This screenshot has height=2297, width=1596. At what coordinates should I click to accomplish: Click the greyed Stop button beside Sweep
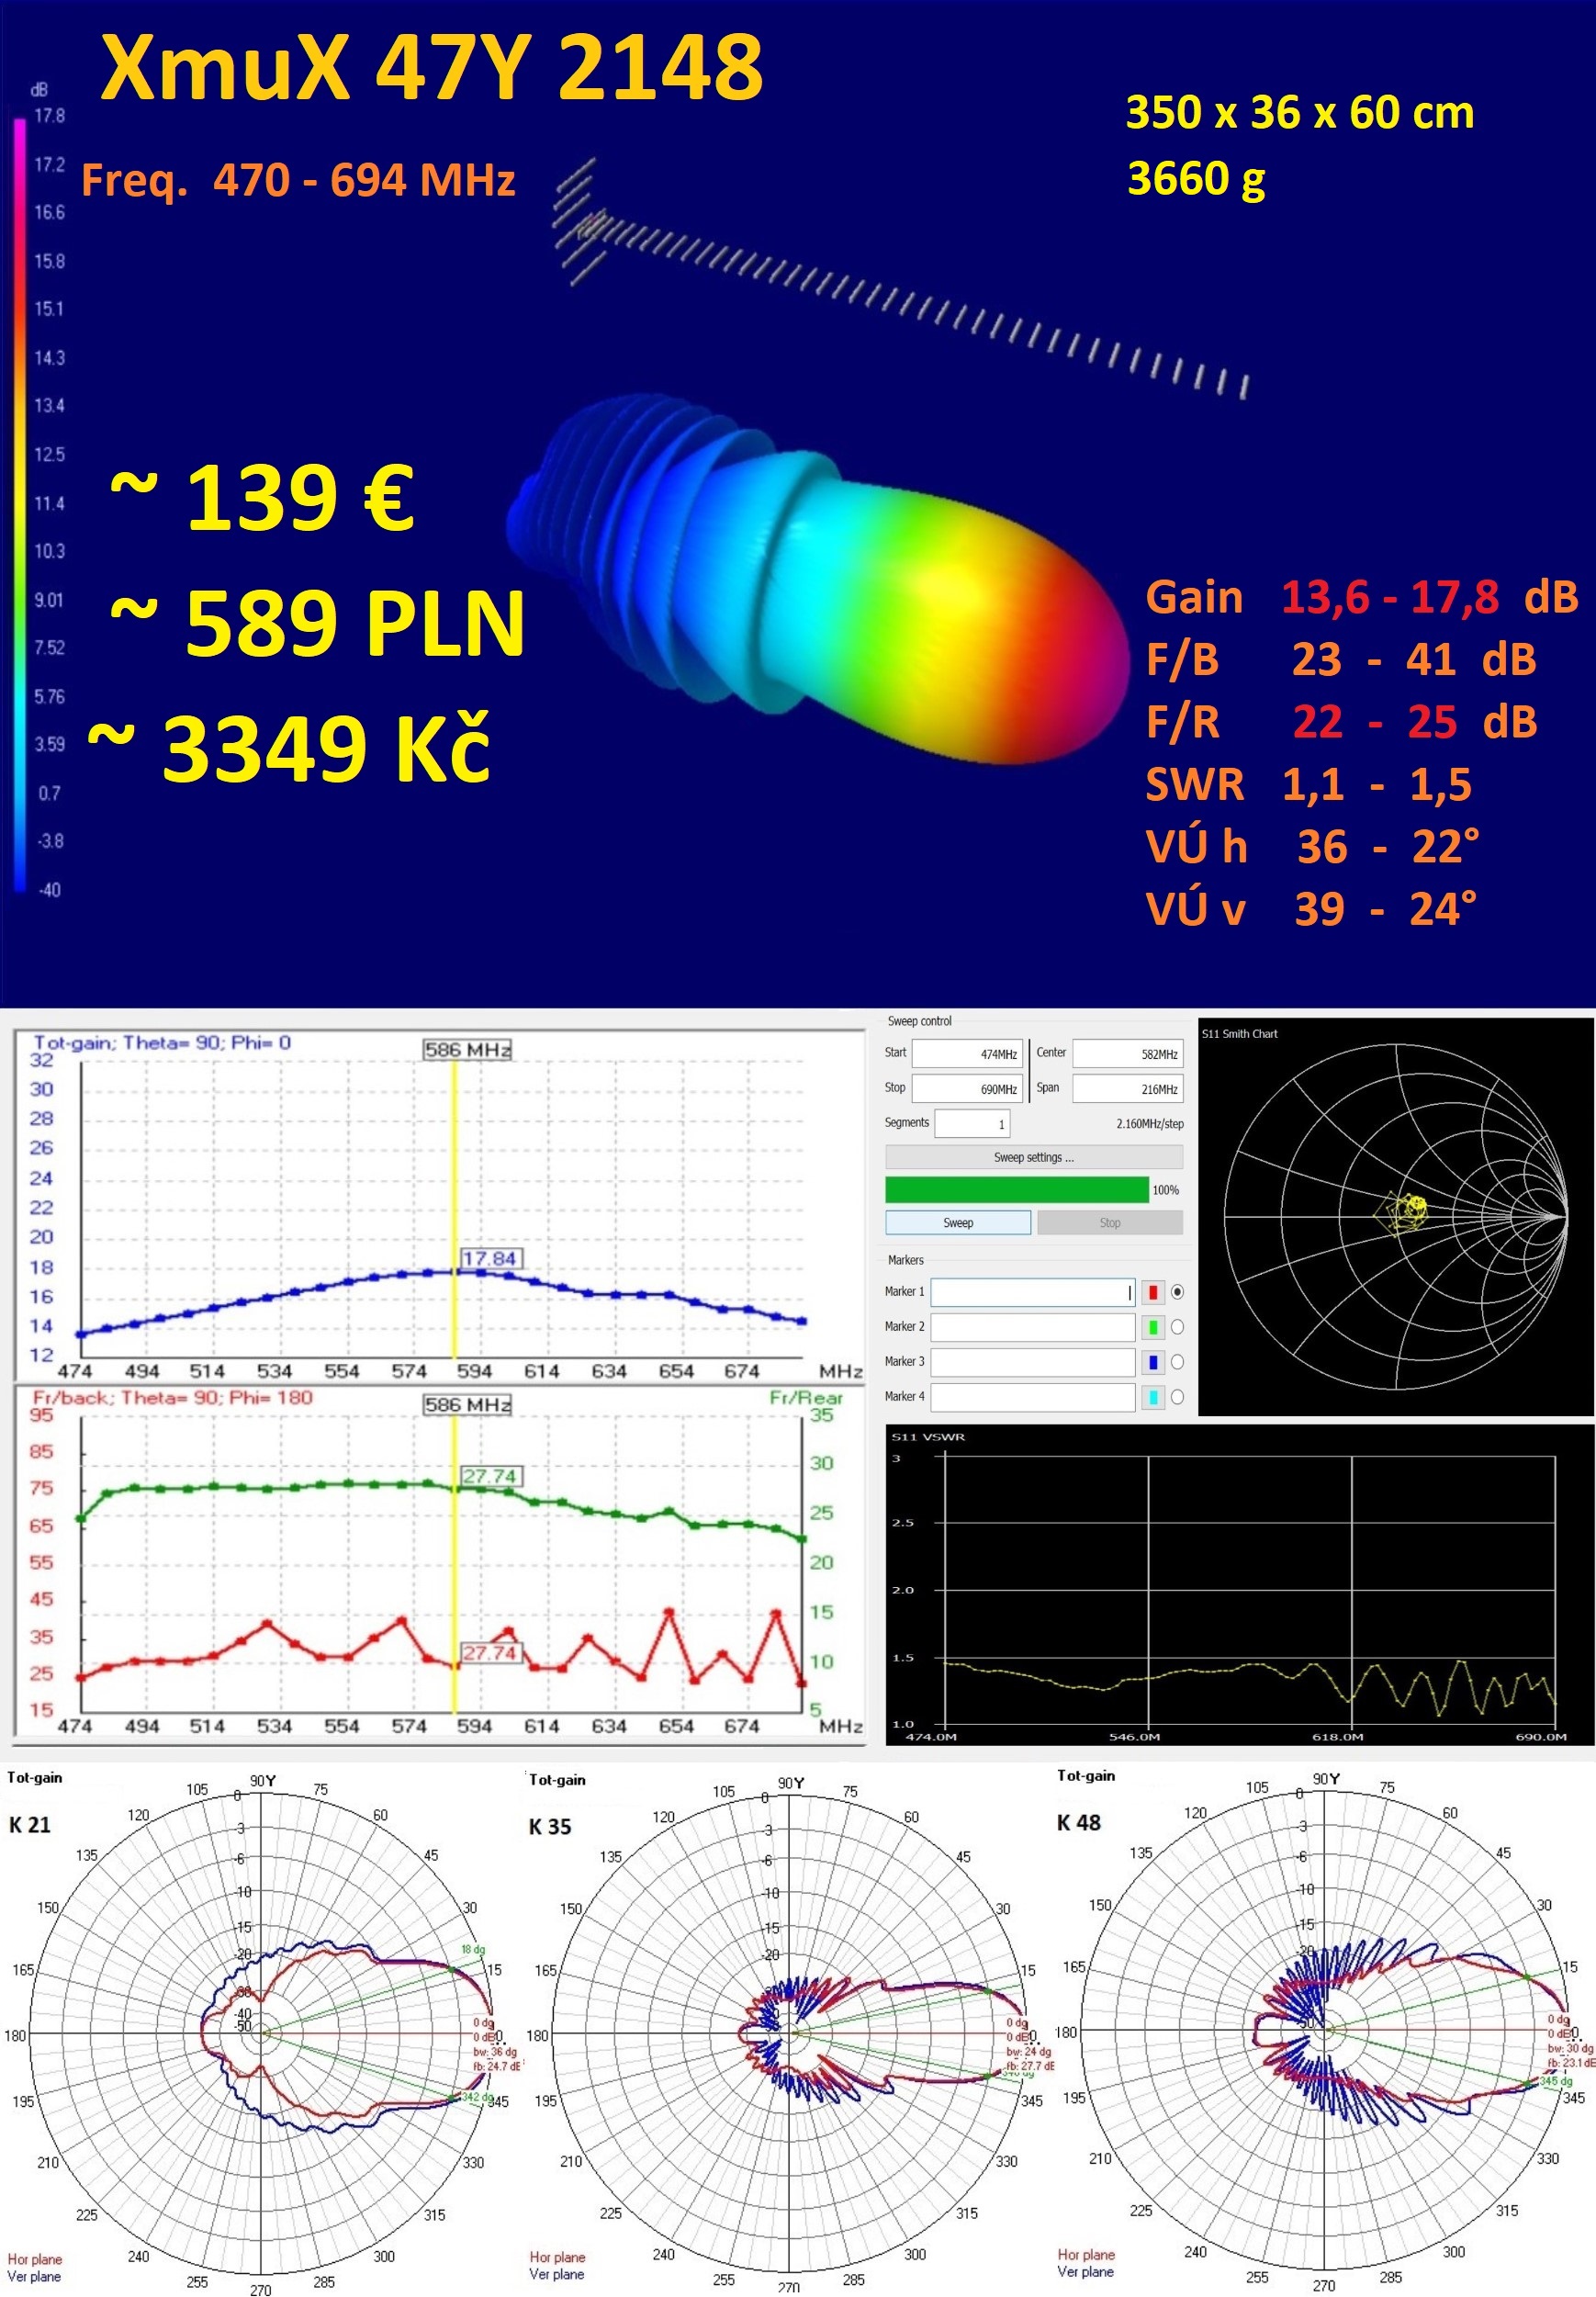point(1110,1222)
